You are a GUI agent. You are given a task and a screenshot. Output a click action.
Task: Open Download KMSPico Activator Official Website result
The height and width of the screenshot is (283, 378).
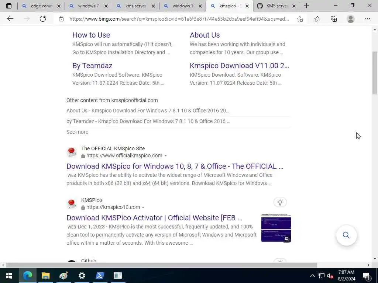coord(154,218)
